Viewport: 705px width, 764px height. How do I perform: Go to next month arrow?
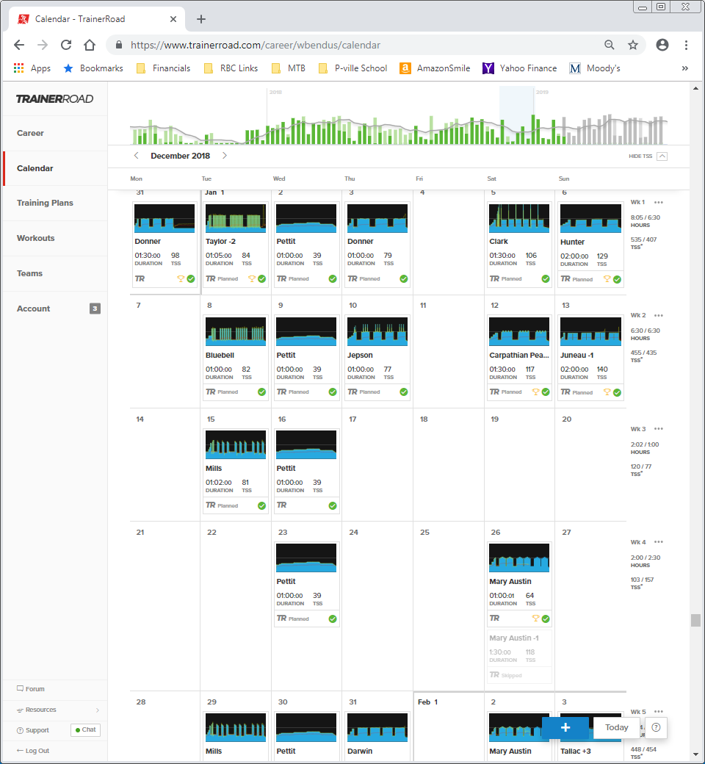click(x=225, y=156)
